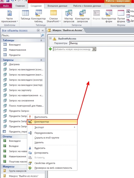
Task: Choose Удалить from the context menu
Action: coord(52,142)
